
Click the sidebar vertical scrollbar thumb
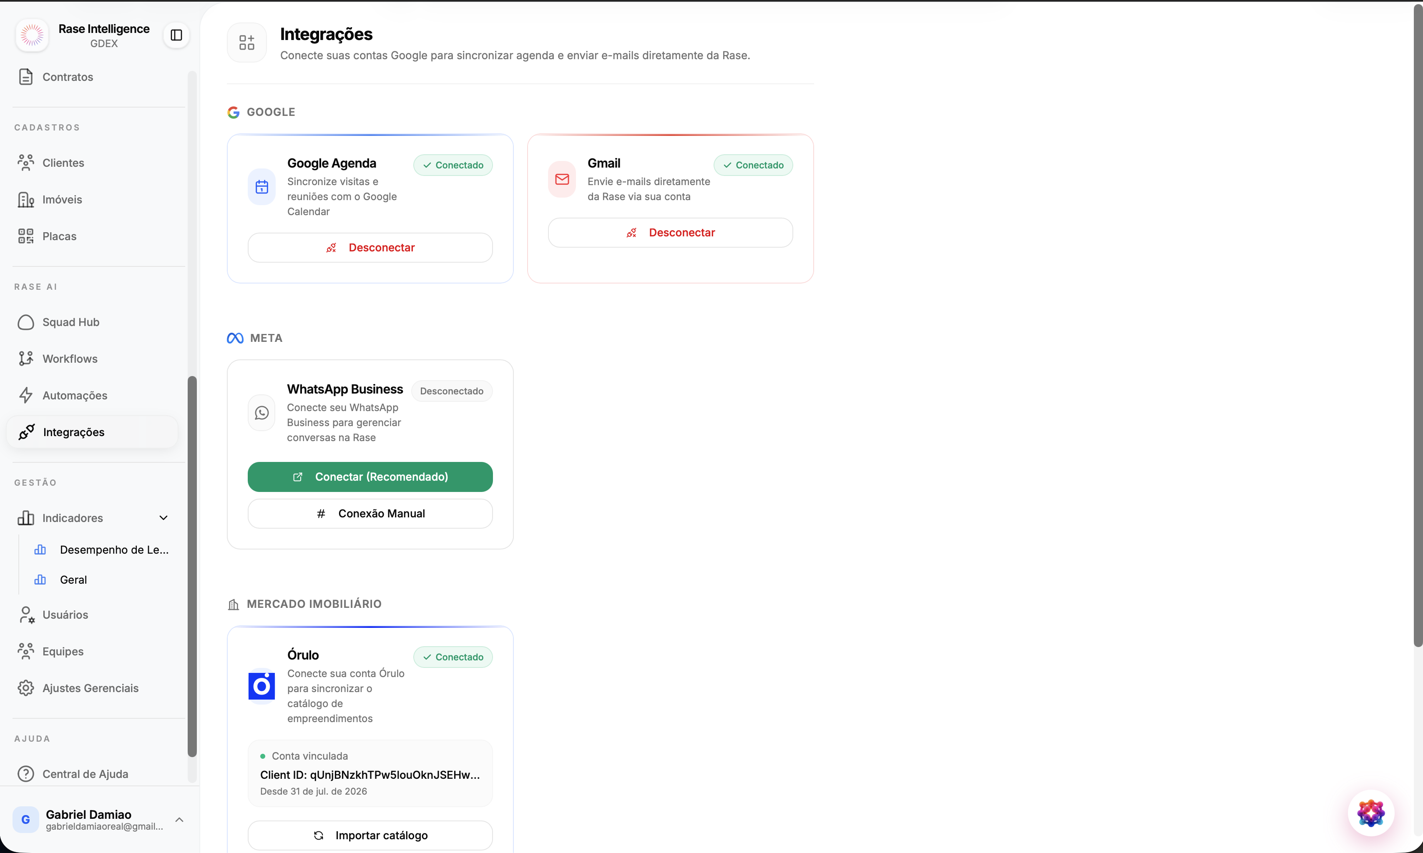pos(192,566)
